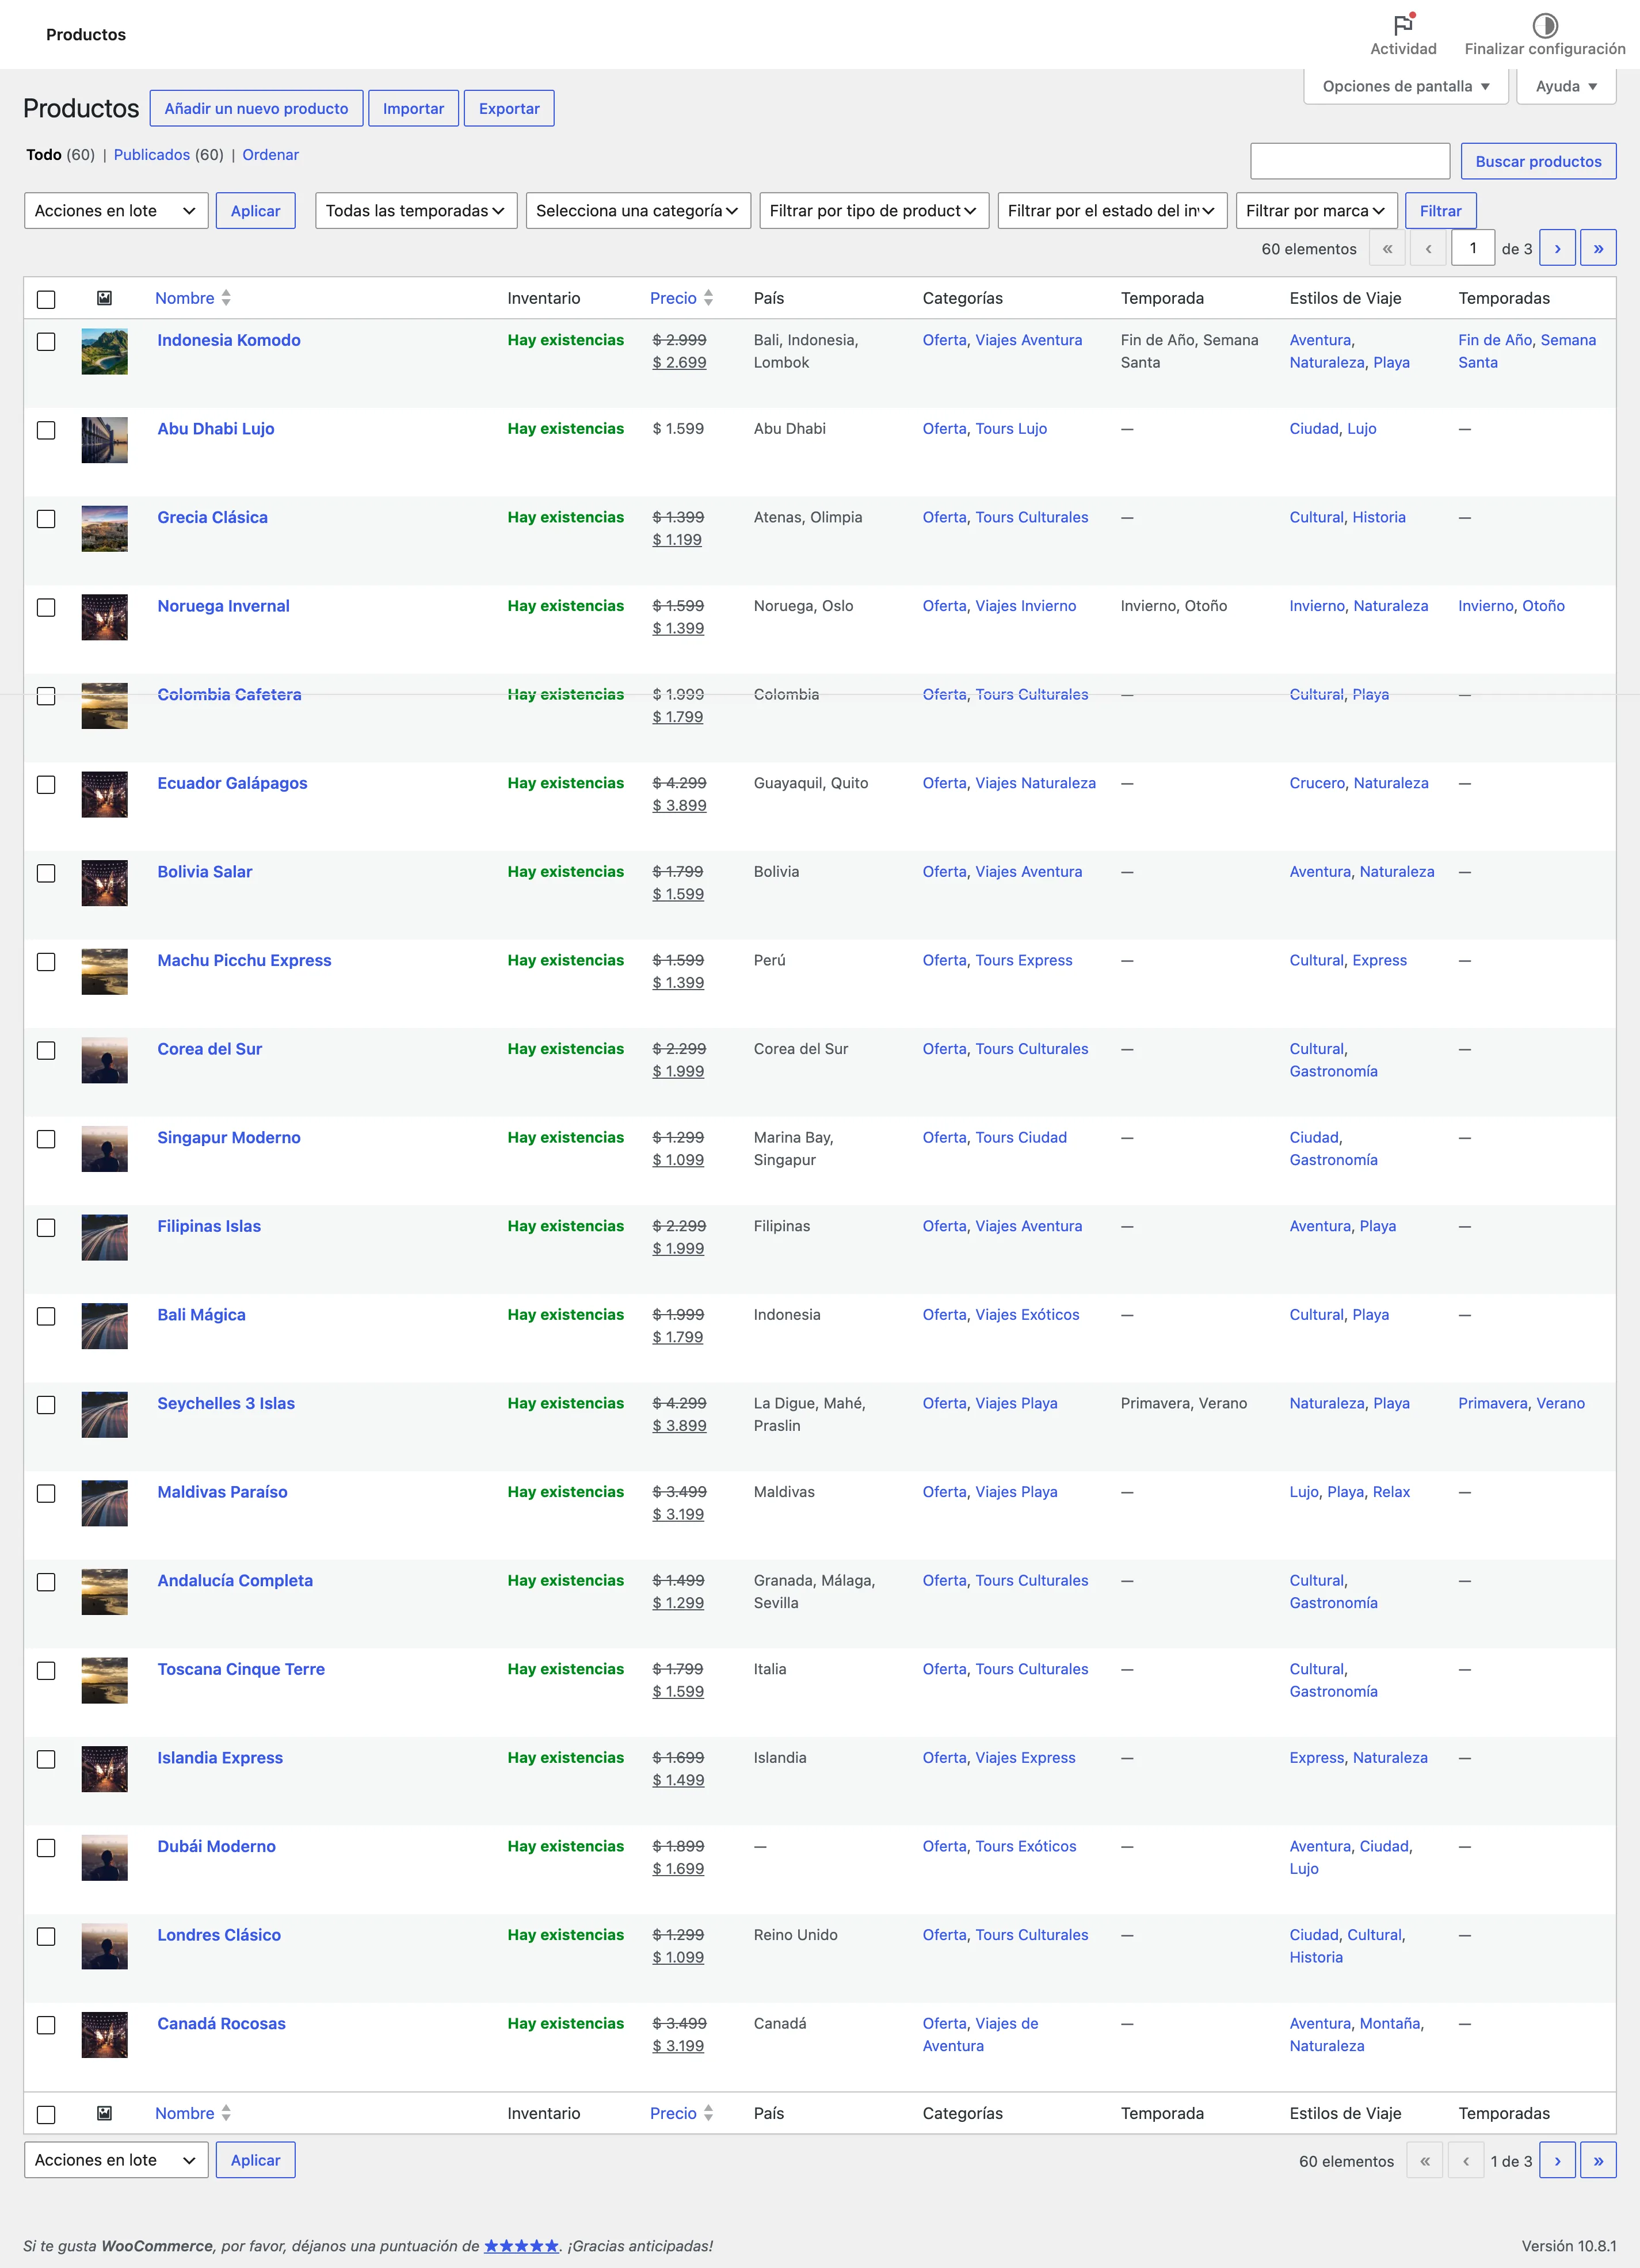Click the product search input field
Viewport: 1640px width, 2268px height.
pos(1350,161)
